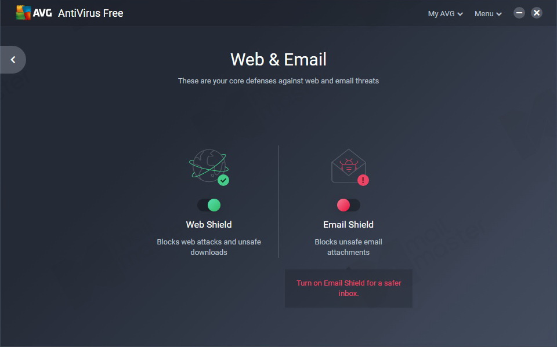Screen dimensions: 557x347
Task: Click the Web & Email heading
Action: (x=278, y=59)
